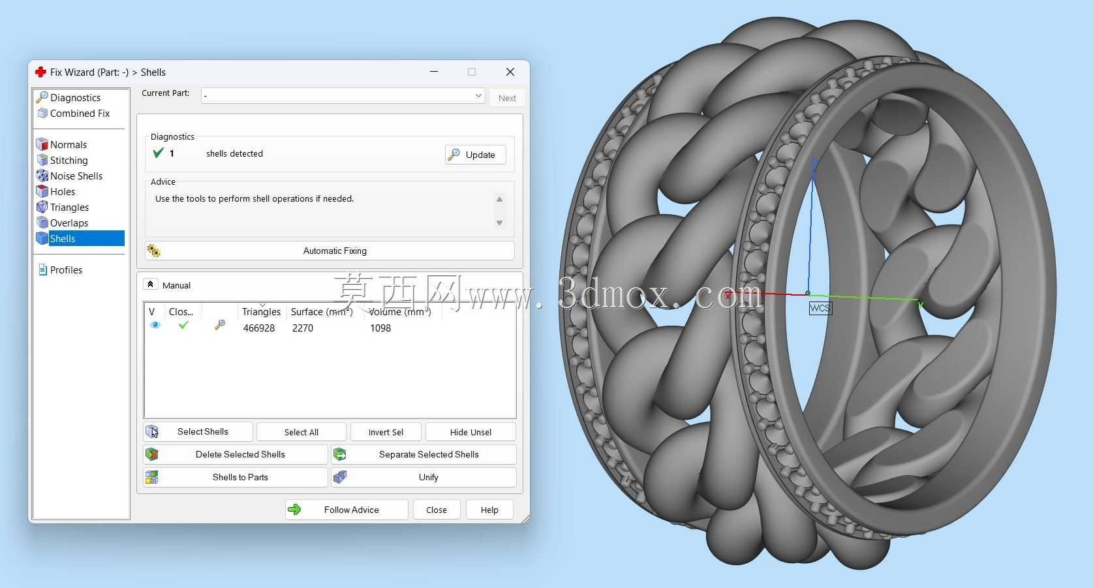Viewport: 1093px width, 588px height.
Task: Click the Shells cube icon
Action: (x=42, y=239)
